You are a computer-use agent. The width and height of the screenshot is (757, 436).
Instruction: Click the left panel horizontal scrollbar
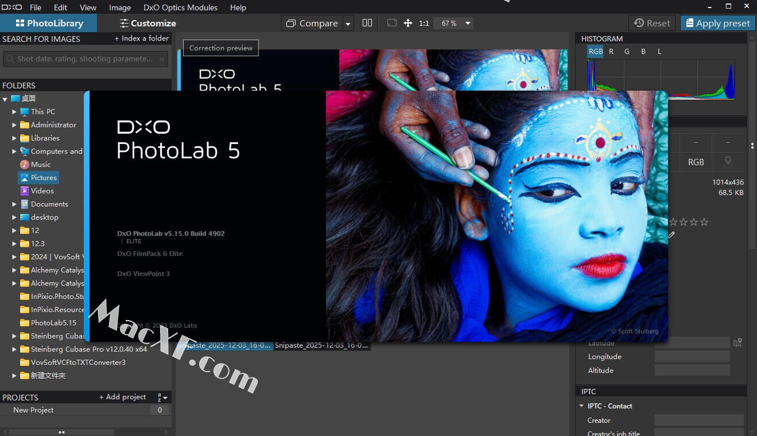coord(61,432)
